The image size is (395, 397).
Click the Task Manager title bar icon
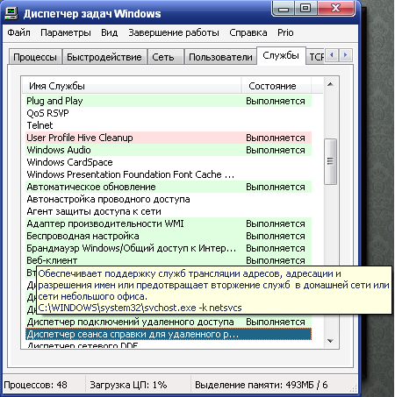[11, 13]
